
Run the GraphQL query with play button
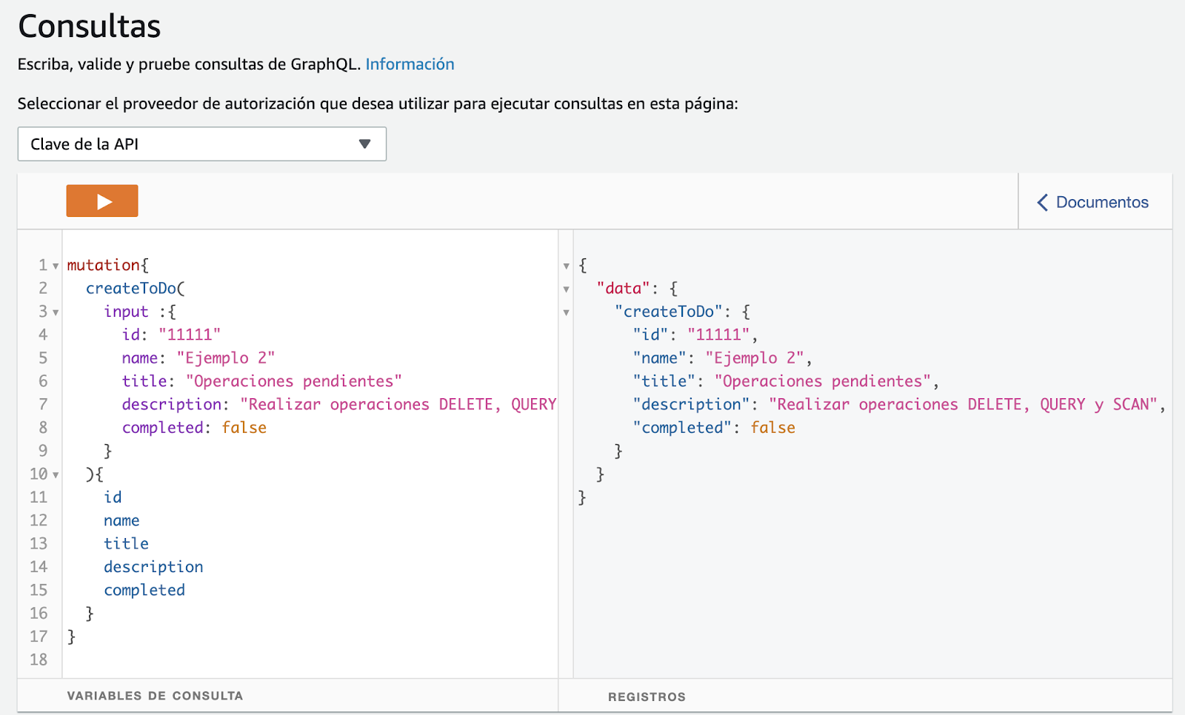[102, 201]
